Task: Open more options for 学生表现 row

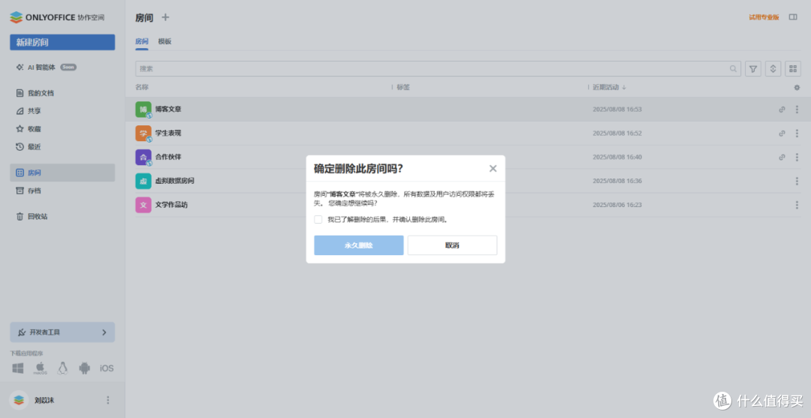Action: (797, 134)
